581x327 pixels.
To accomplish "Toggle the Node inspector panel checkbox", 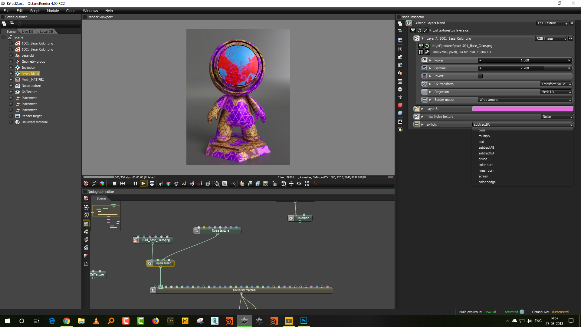I will coord(399,17).
